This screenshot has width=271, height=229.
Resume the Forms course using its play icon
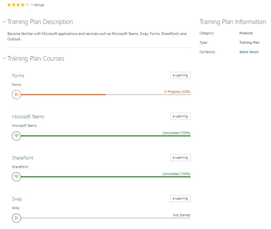16,94
